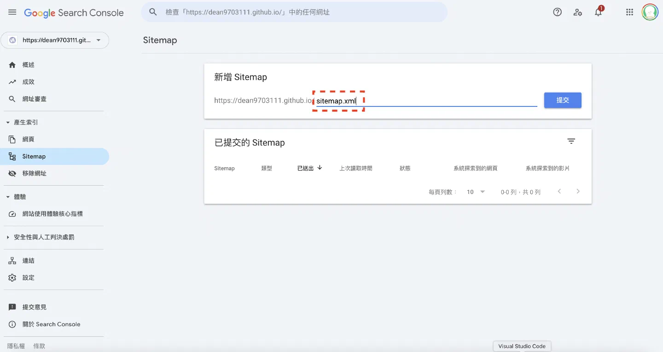Open the Google account avatar
Screen dimensions: 663x352
650,12
